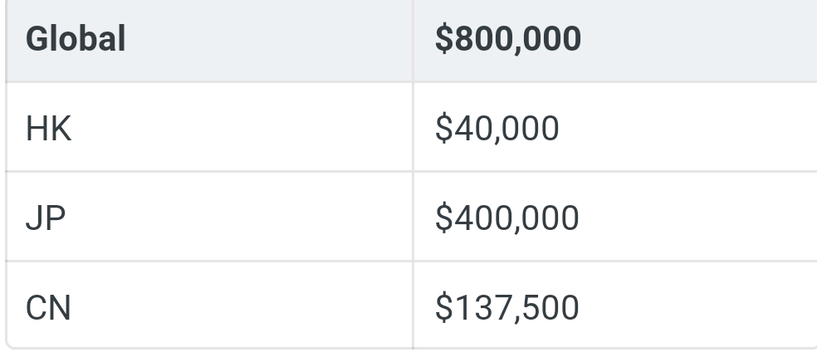The image size is (817, 362).
Task: Click column divider in the JP row
Action: 413,217
